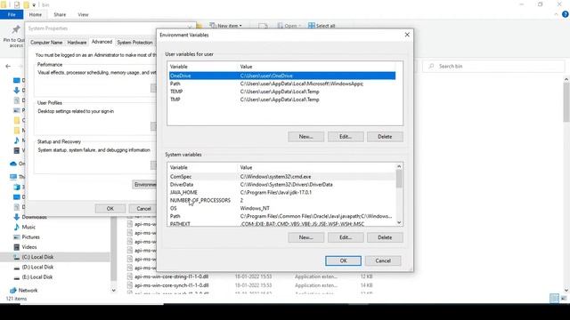Open Explorer help icon
Viewport: 570px width, 320px height.
(565, 14)
